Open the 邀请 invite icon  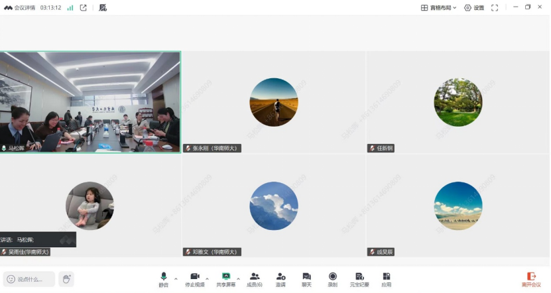coord(280,280)
